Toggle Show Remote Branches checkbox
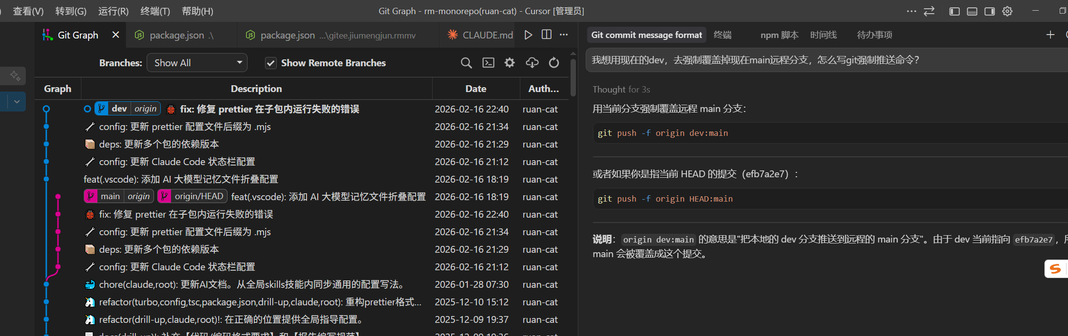The image size is (1068, 336). click(x=271, y=63)
